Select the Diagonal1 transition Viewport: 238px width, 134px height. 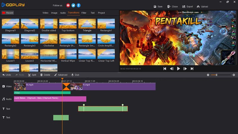(10, 25)
